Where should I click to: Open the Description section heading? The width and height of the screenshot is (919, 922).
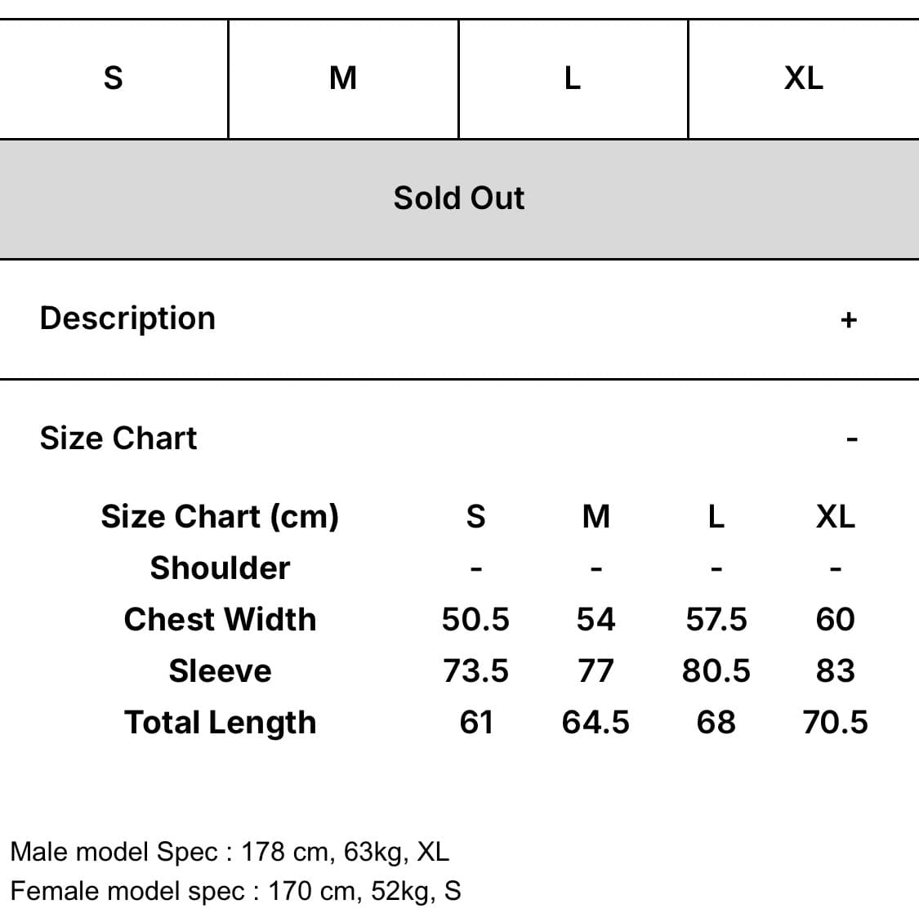tap(127, 318)
